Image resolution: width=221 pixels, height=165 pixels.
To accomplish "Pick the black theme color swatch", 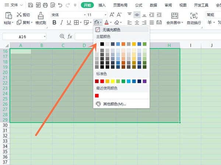I will coord(102,44).
